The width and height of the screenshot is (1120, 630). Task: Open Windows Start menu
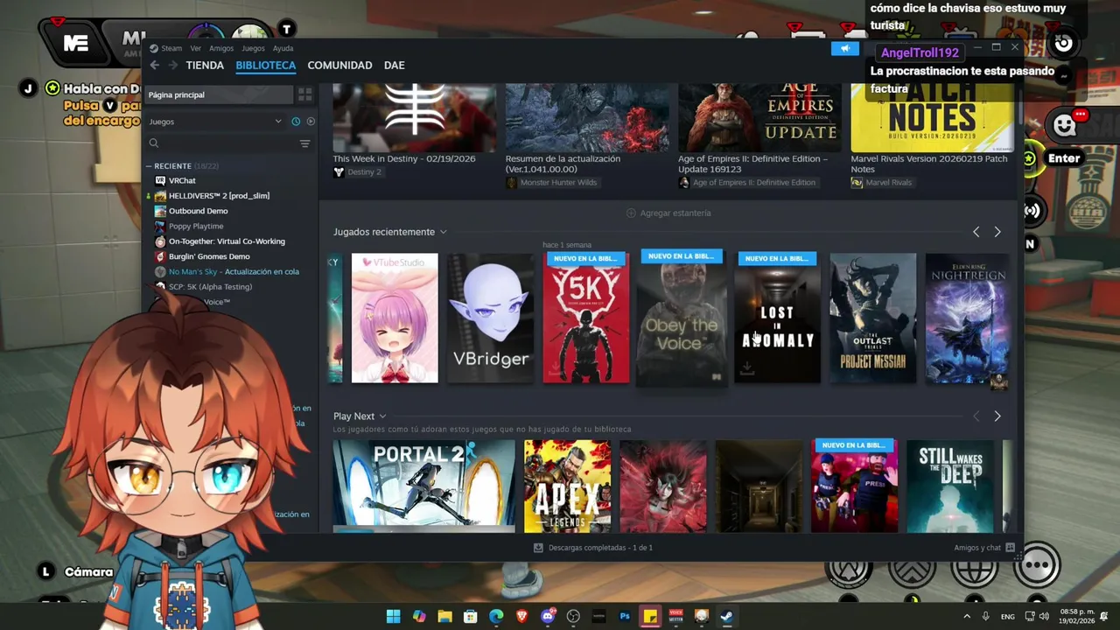pos(393,616)
